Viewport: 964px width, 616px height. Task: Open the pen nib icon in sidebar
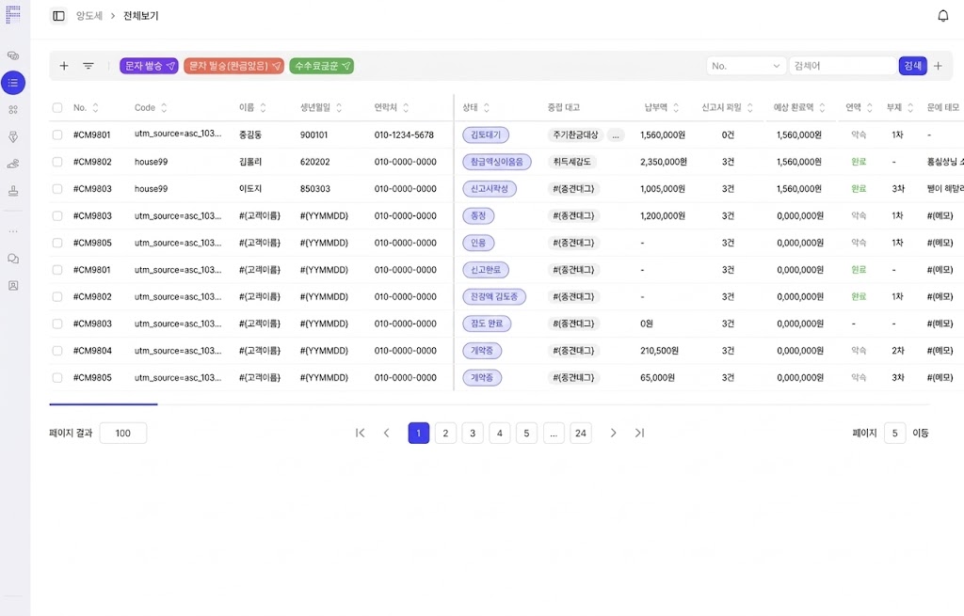(13, 136)
